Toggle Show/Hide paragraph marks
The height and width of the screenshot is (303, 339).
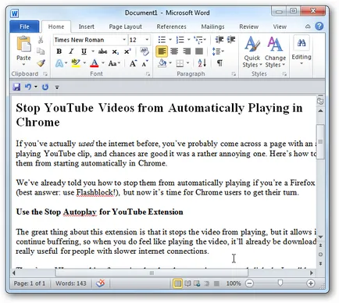pos(219,62)
